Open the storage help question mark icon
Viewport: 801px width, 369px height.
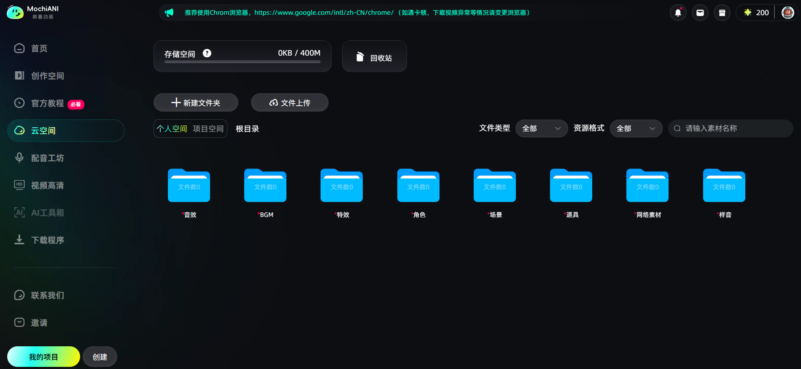207,53
